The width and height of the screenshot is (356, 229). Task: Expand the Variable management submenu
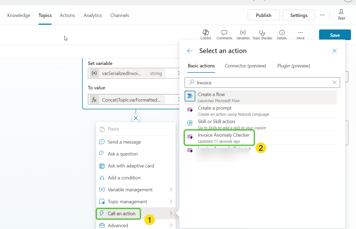[x=171, y=189]
